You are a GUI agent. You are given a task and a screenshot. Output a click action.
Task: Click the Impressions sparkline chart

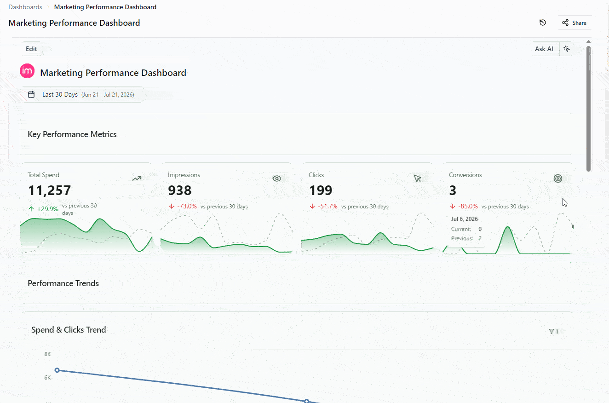coord(227,233)
